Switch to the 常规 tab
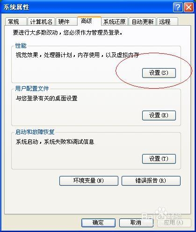Viewport: 196px width, 232px height. tap(16, 21)
